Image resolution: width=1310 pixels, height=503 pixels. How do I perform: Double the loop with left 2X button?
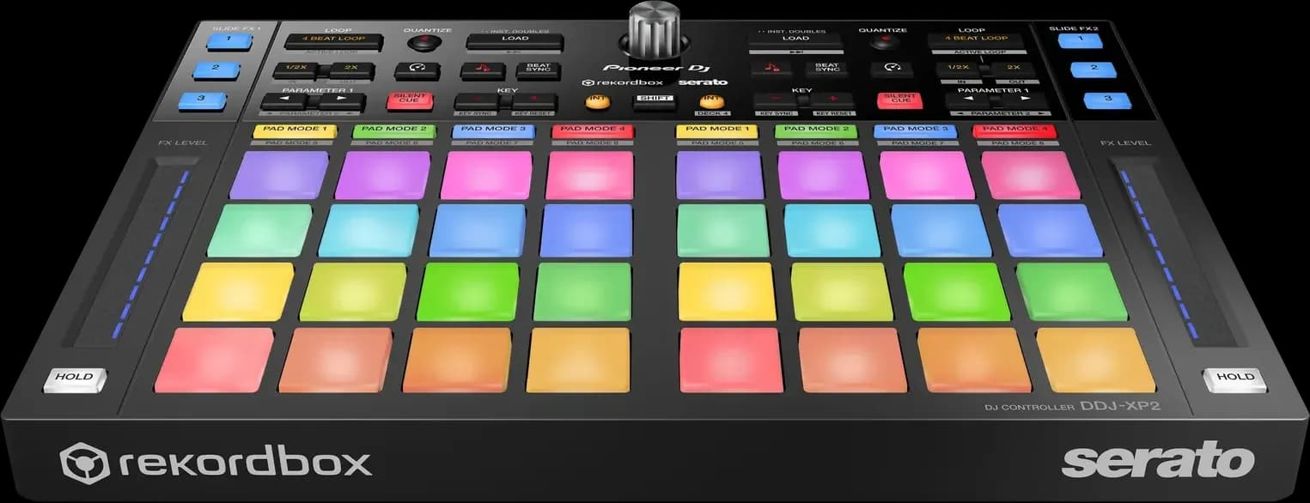(x=350, y=70)
